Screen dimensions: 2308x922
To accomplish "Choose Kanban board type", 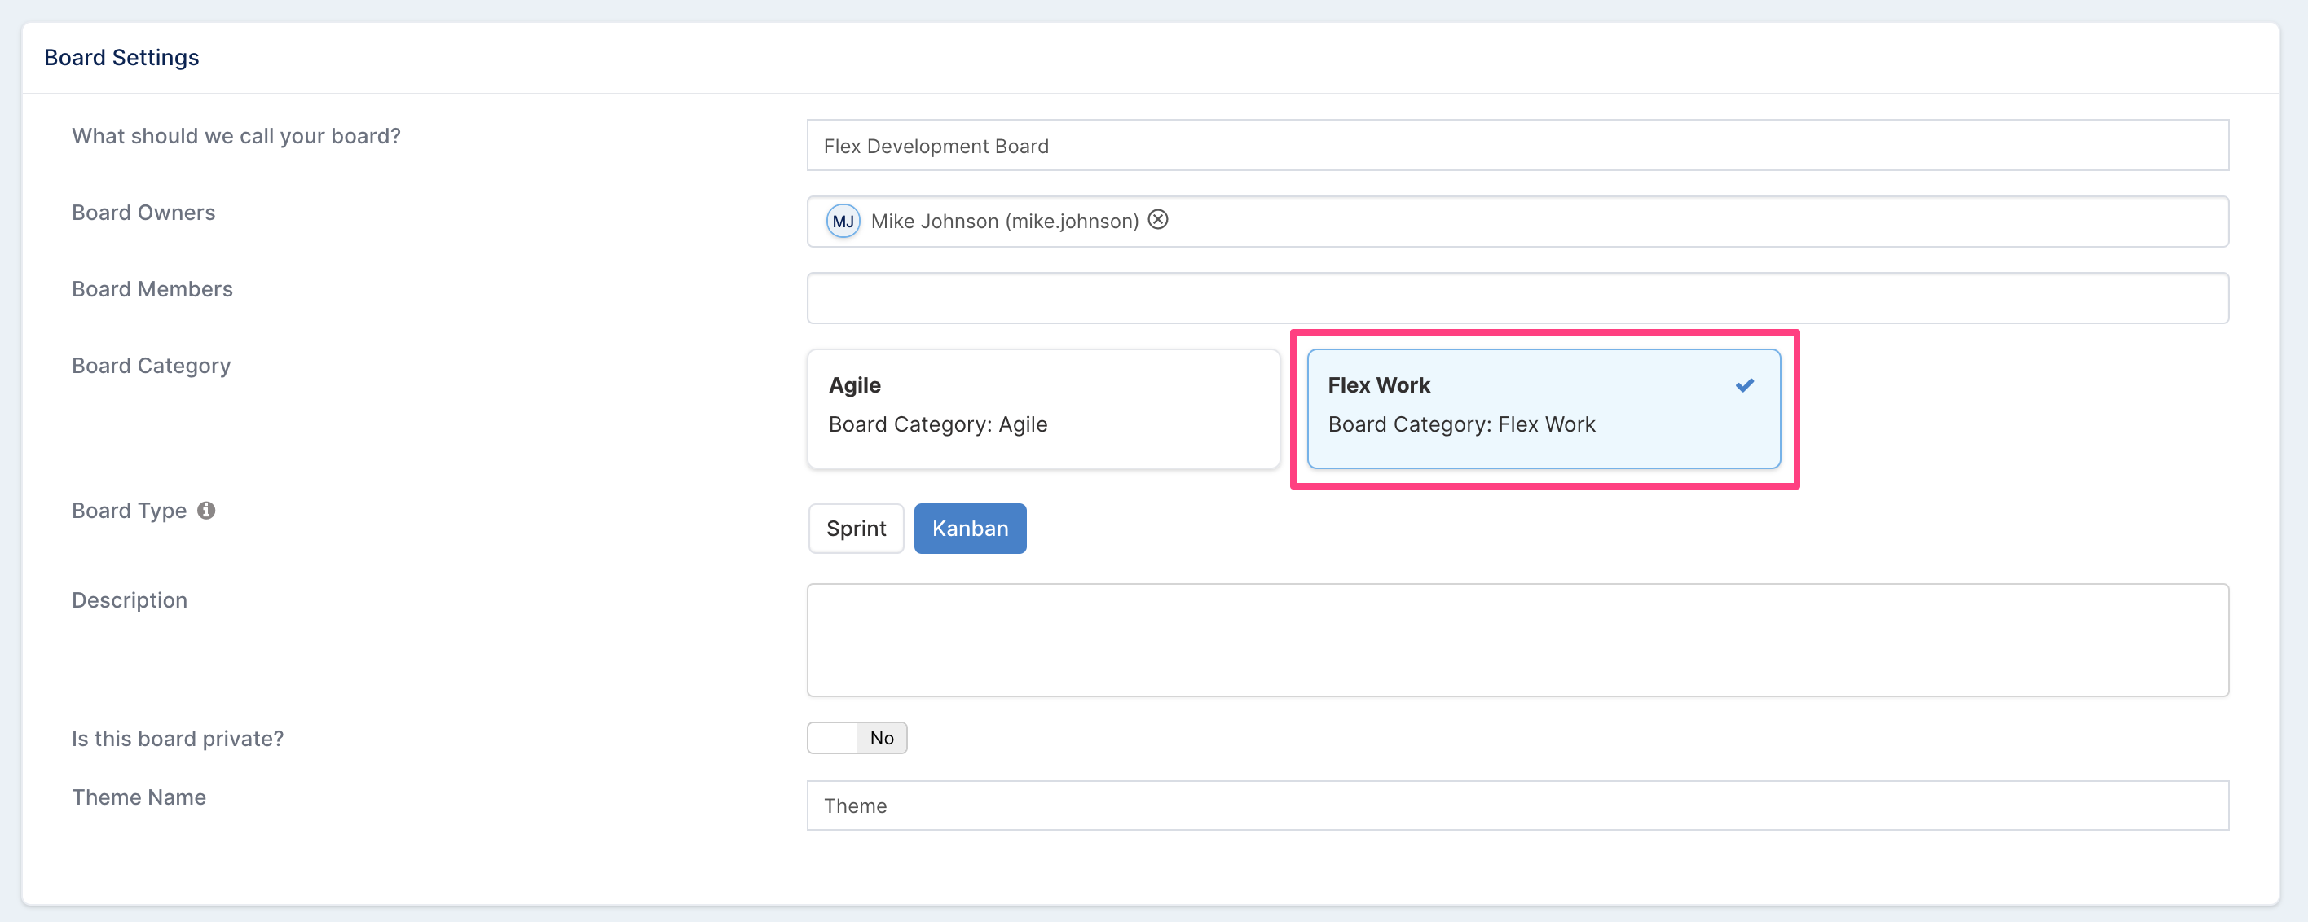I will (970, 528).
